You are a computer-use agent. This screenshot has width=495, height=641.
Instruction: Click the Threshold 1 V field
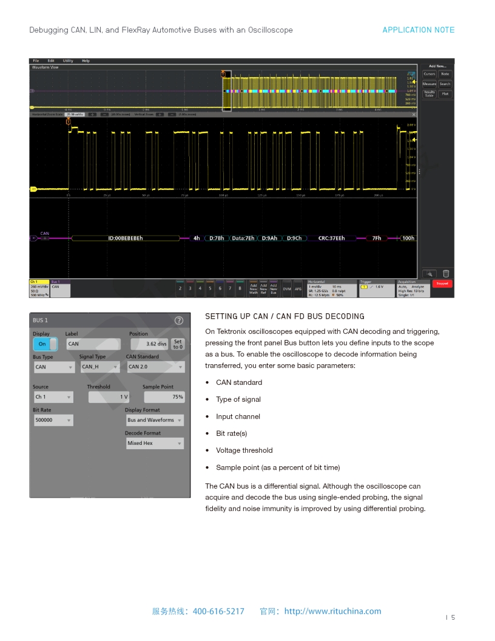[109, 397]
